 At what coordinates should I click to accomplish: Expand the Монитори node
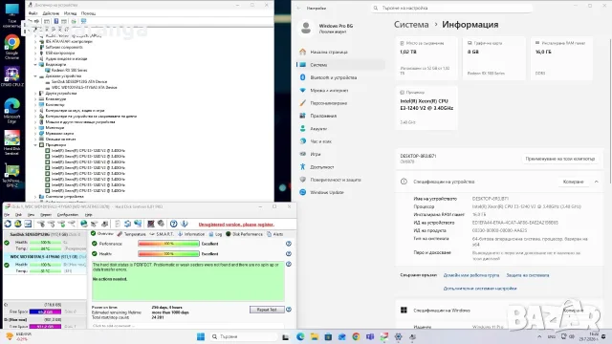coord(35,127)
